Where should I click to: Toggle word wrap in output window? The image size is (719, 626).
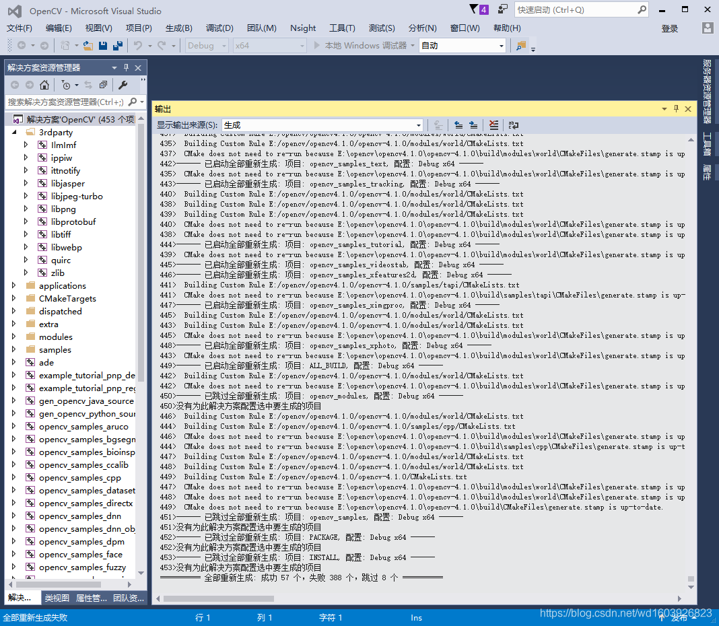514,125
